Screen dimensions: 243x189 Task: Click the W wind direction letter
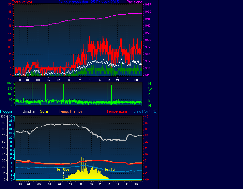click(x=150, y=89)
